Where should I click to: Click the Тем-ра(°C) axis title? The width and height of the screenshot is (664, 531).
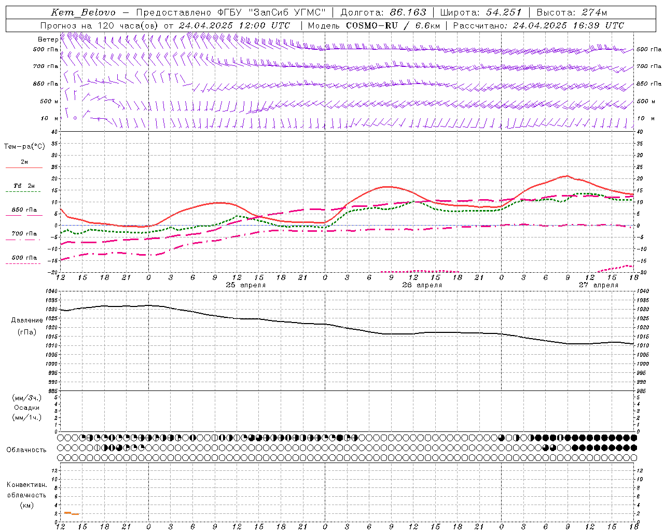pos(24,147)
